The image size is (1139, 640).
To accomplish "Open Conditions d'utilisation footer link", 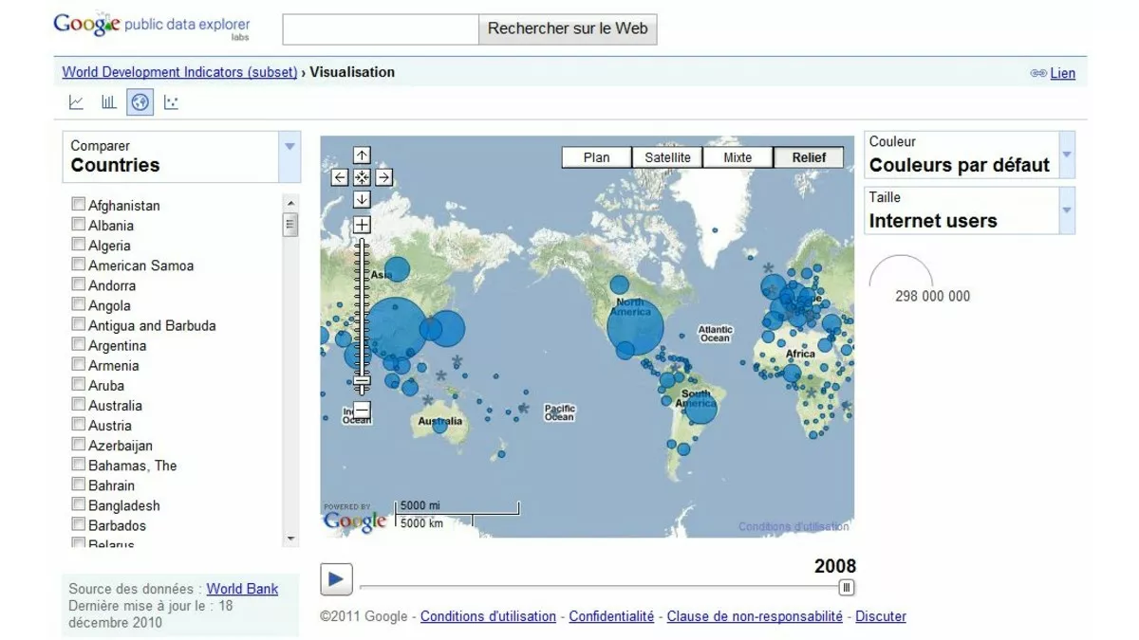I will pyautogui.click(x=488, y=616).
